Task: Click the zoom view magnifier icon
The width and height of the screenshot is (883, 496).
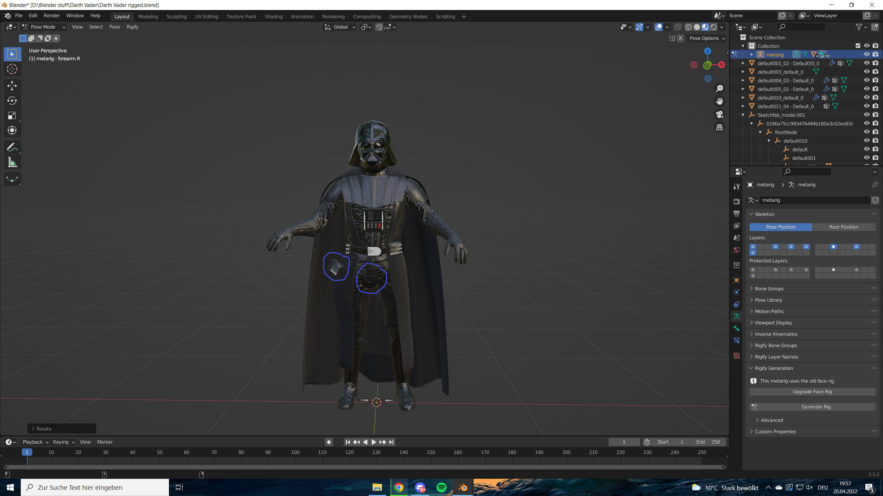Action: [720, 89]
